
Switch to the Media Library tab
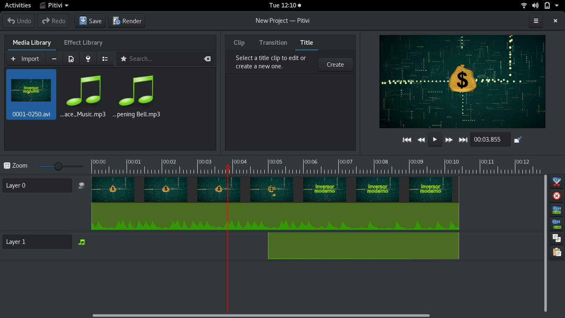pos(32,43)
